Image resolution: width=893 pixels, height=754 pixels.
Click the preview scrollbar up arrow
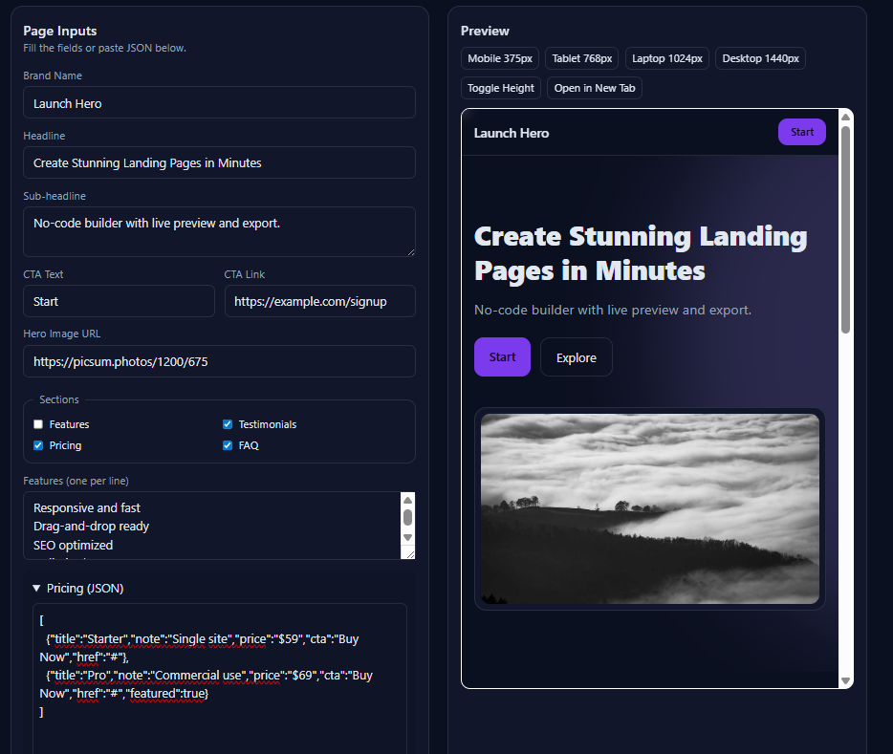[845, 118]
